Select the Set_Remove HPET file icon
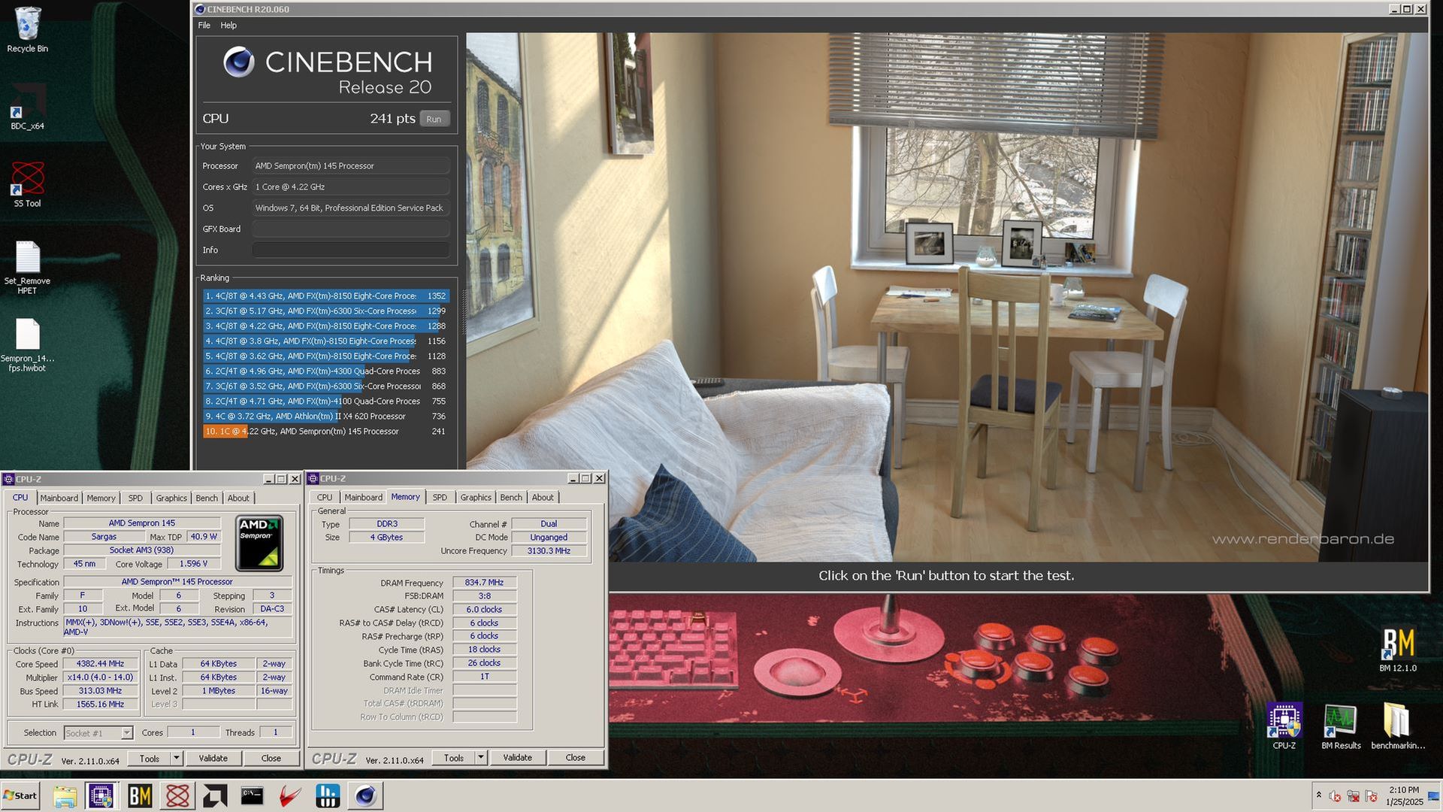Screen dimensions: 1443x812 27,268
